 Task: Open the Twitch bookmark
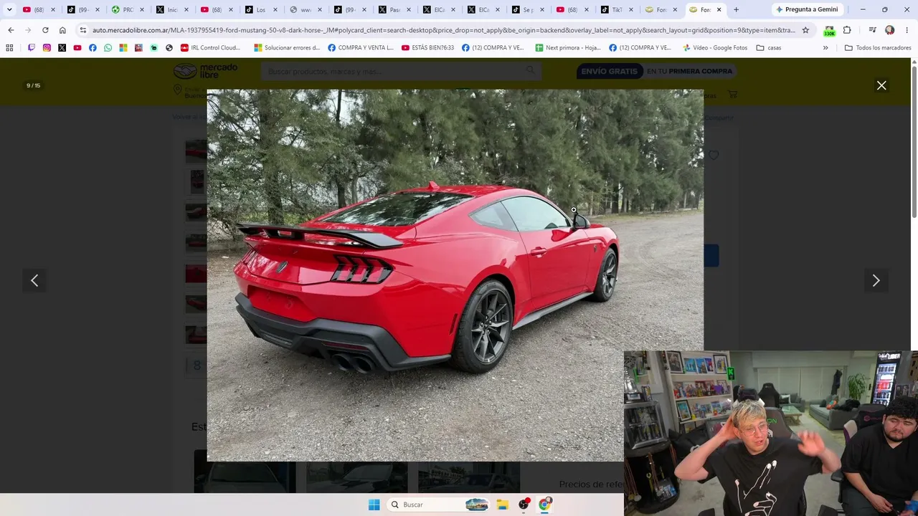32,47
